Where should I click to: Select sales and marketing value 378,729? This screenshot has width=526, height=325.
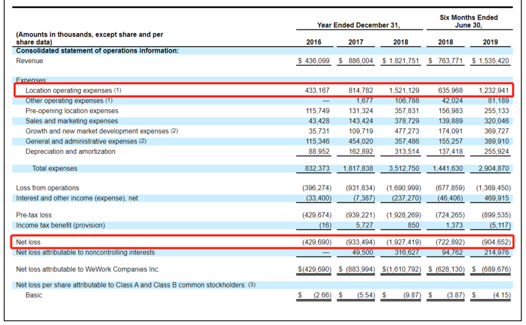407,121
